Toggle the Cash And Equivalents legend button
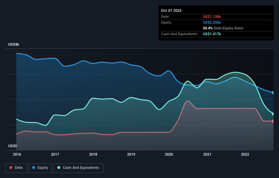This screenshot has height=178, width=279. [x=78, y=168]
